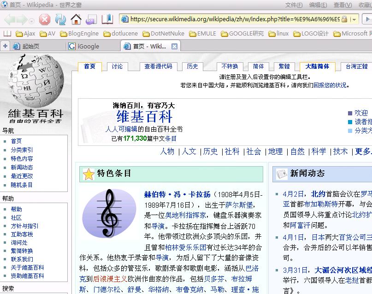Click the 柏林爱乐乐团 link

tap(185, 247)
